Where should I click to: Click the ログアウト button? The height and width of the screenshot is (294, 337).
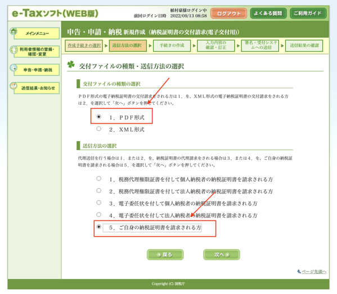pos(228,13)
